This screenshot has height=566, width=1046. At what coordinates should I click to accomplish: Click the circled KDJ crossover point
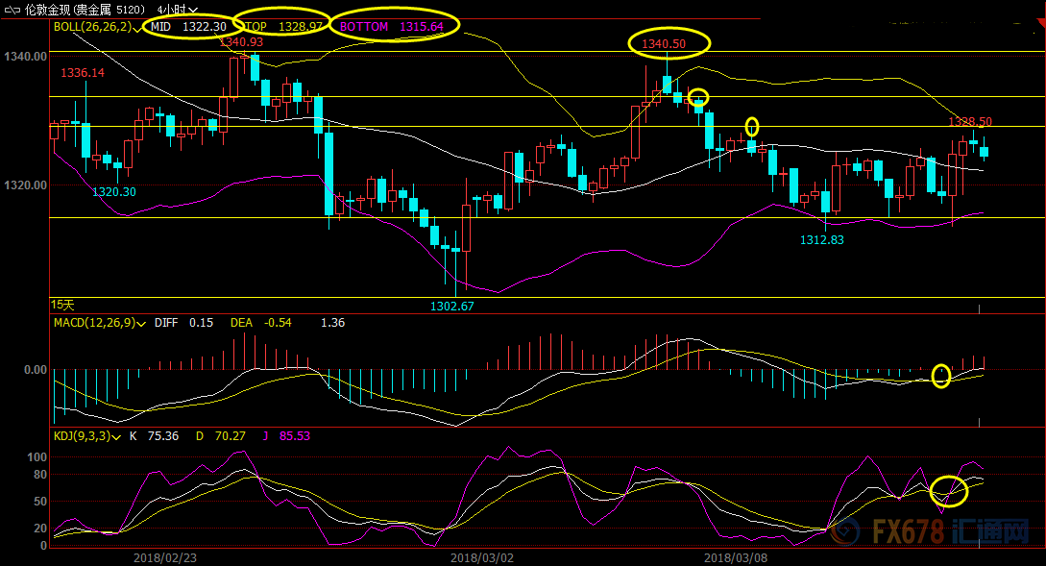pos(948,490)
